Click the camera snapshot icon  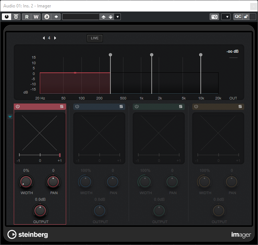215,17
